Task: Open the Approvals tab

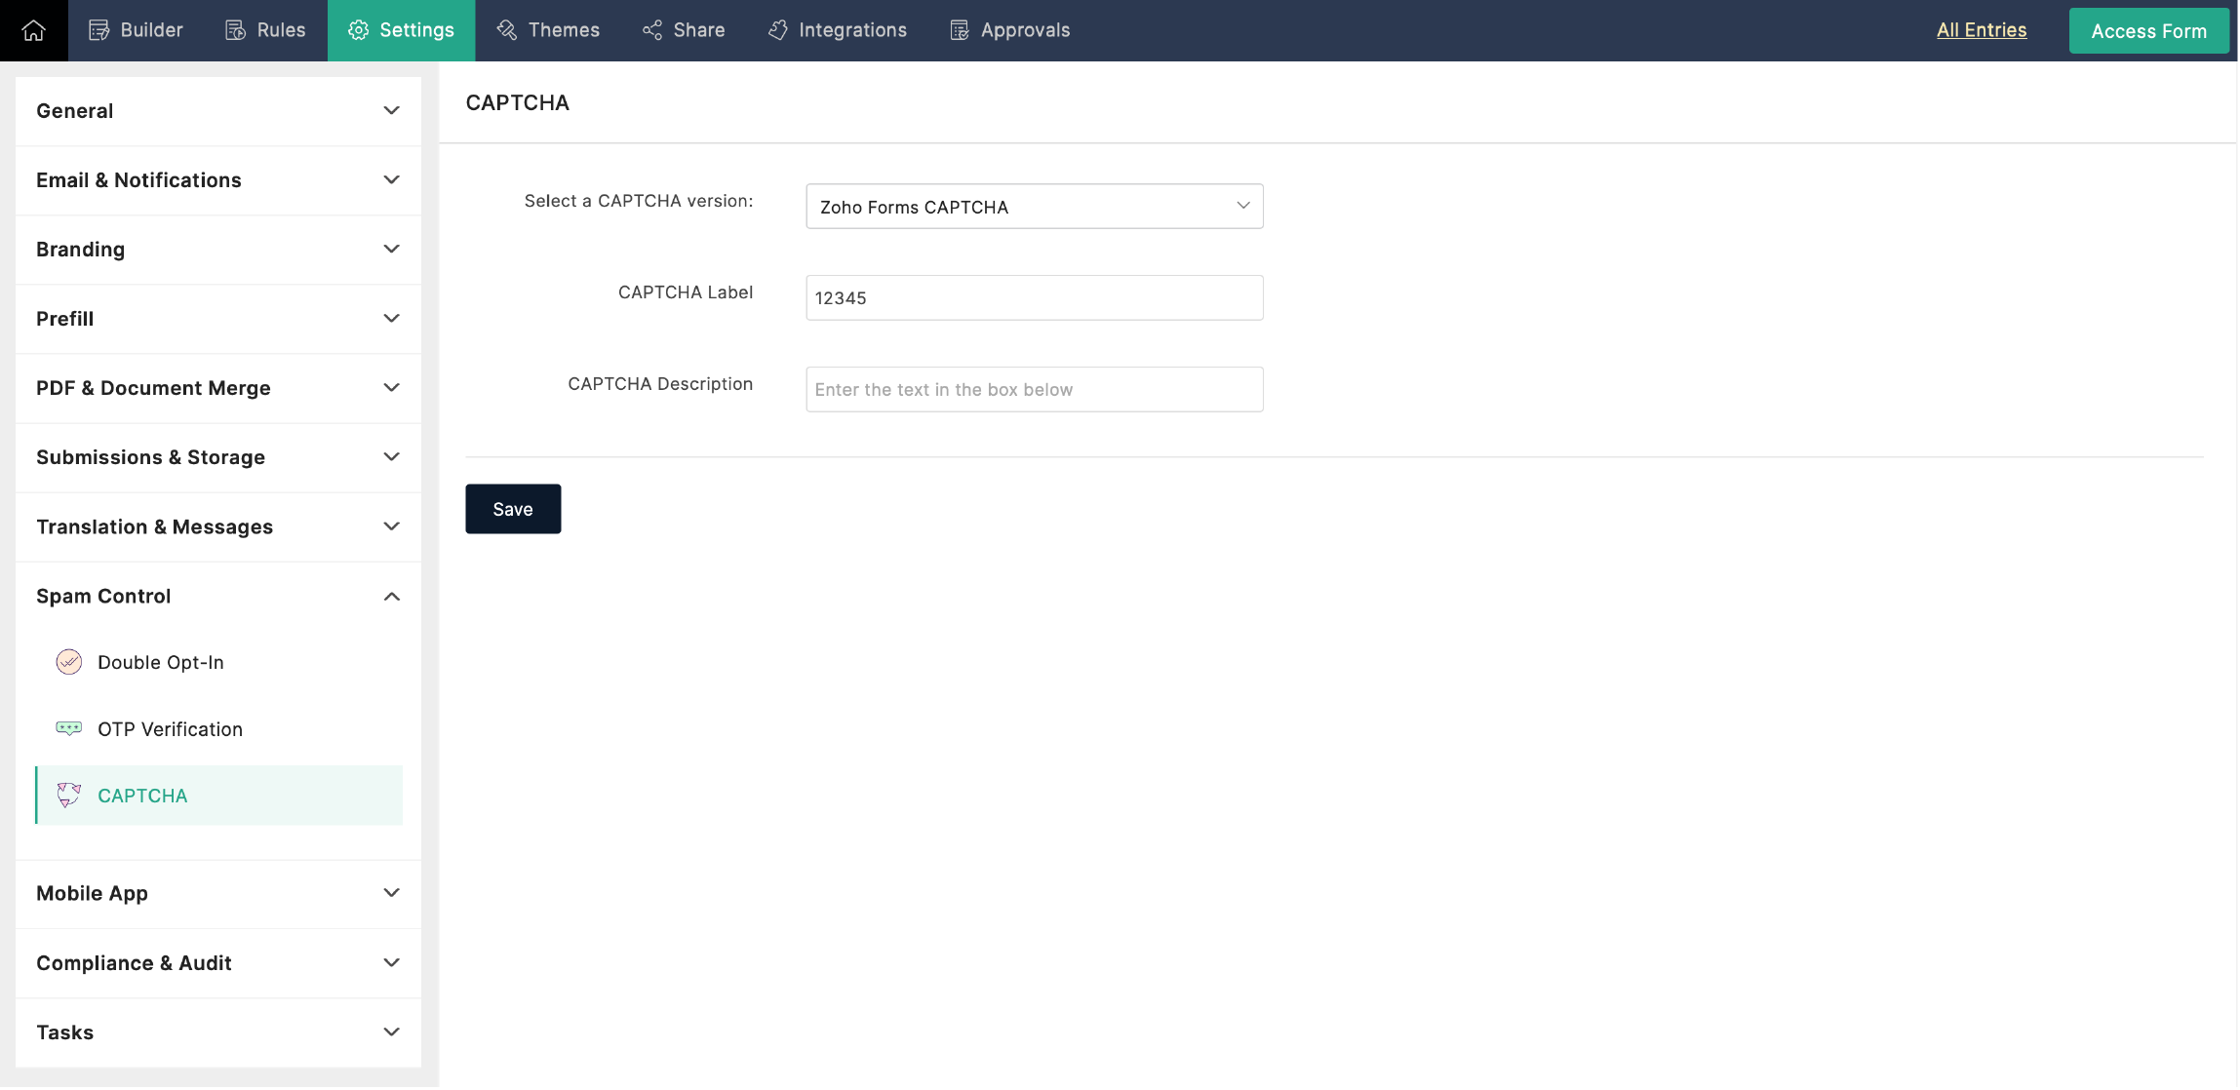Action: [1010, 30]
